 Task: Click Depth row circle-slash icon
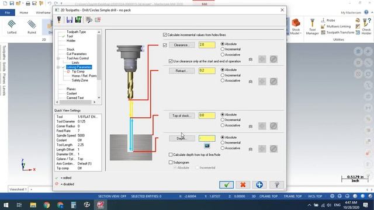coord(273,149)
